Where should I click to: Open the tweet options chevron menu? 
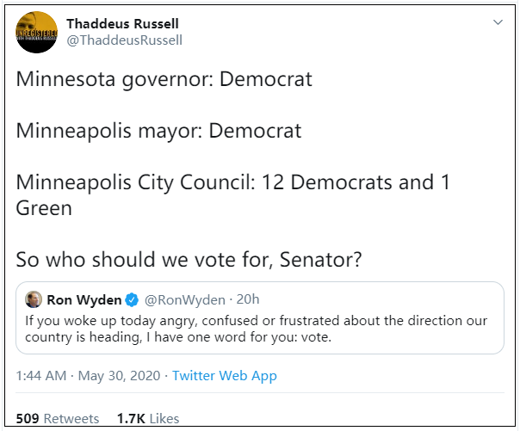point(498,22)
